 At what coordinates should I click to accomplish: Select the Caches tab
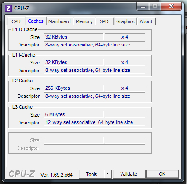pyautogui.click(x=36, y=21)
